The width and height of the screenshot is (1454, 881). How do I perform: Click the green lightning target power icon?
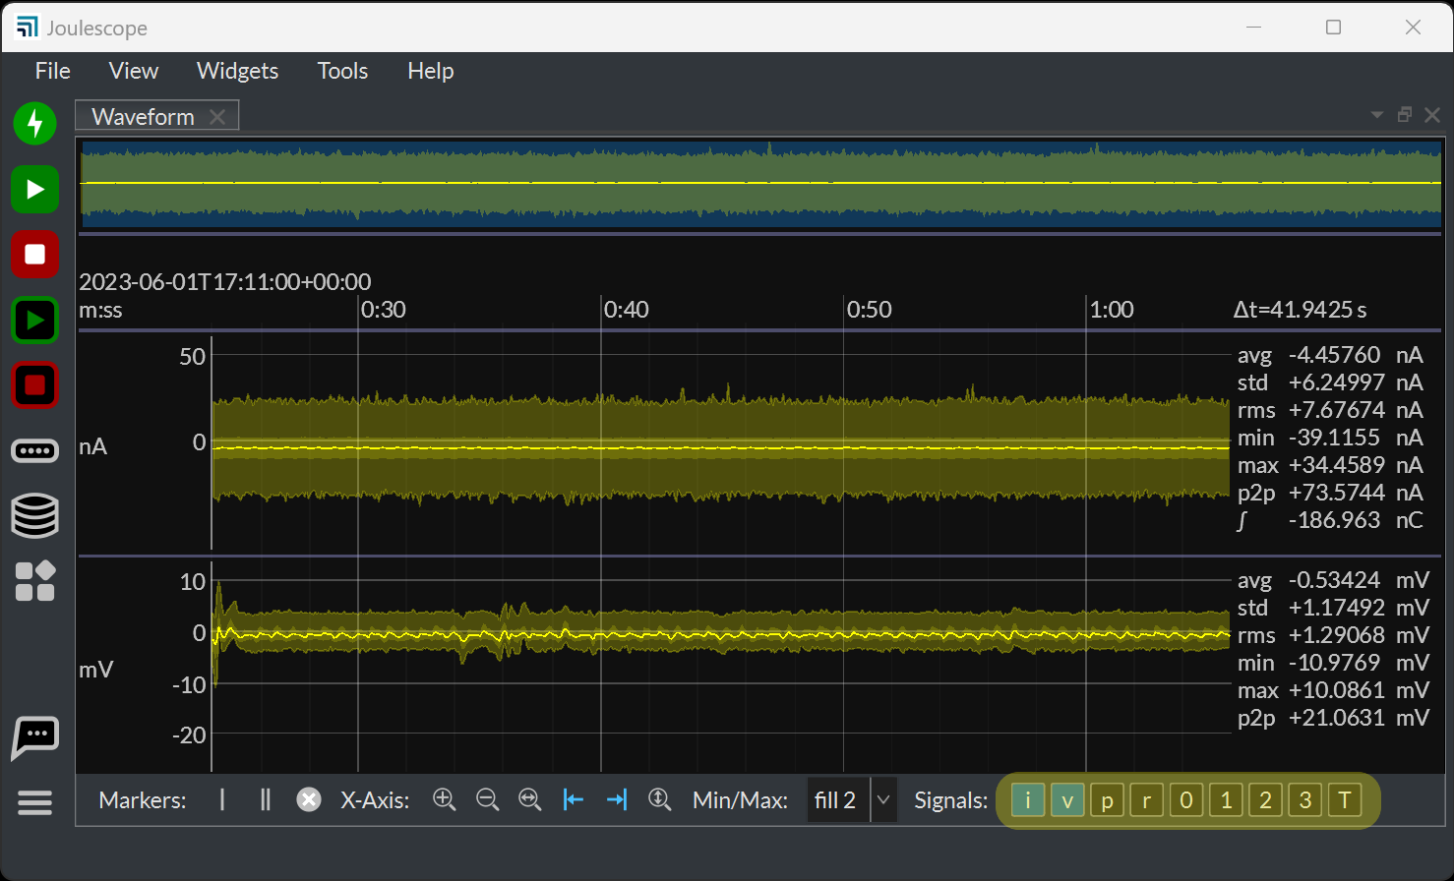click(x=35, y=124)
